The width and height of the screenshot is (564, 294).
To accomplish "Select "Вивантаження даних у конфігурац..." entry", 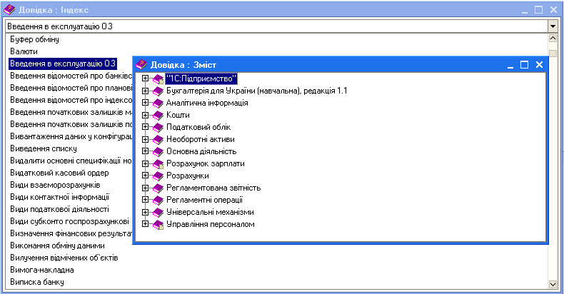I will click(71, 136).
